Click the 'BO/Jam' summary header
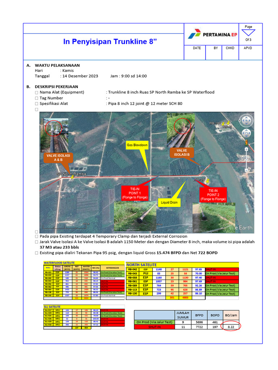278x370 pixels. 231,315
